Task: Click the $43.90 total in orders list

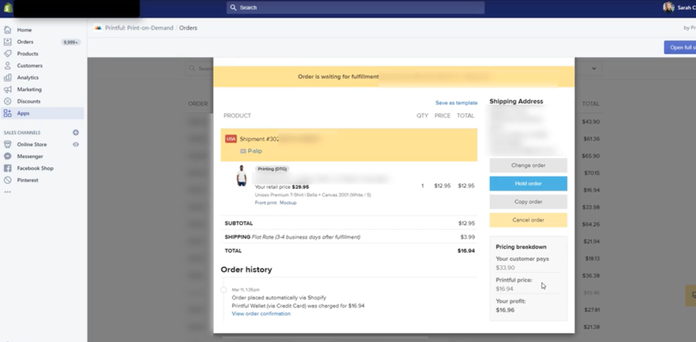Action: click(591, 122)
